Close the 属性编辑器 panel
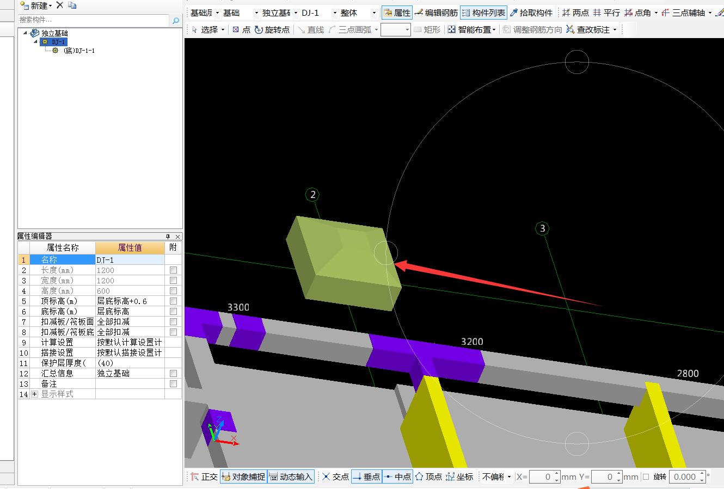This screenshot has height=489, width=724. pos(177,236)
